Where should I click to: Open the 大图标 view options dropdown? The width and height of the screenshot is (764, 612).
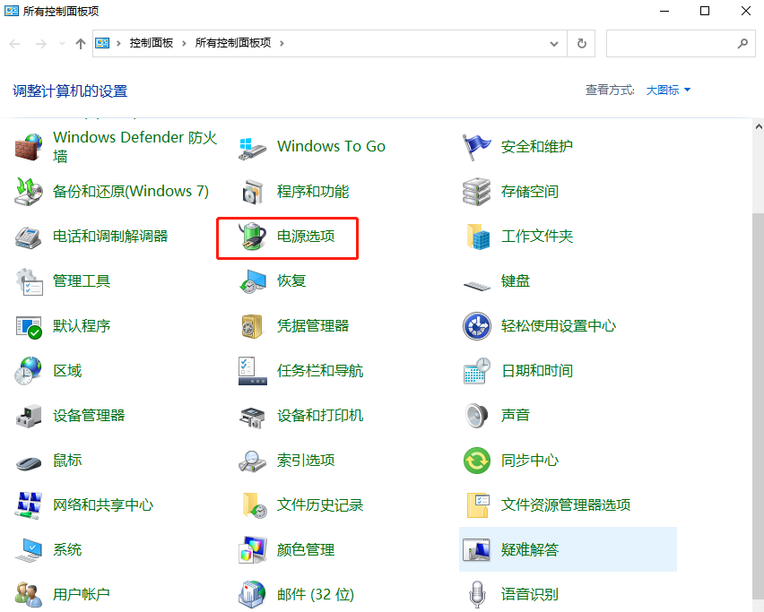pos(664,90)
